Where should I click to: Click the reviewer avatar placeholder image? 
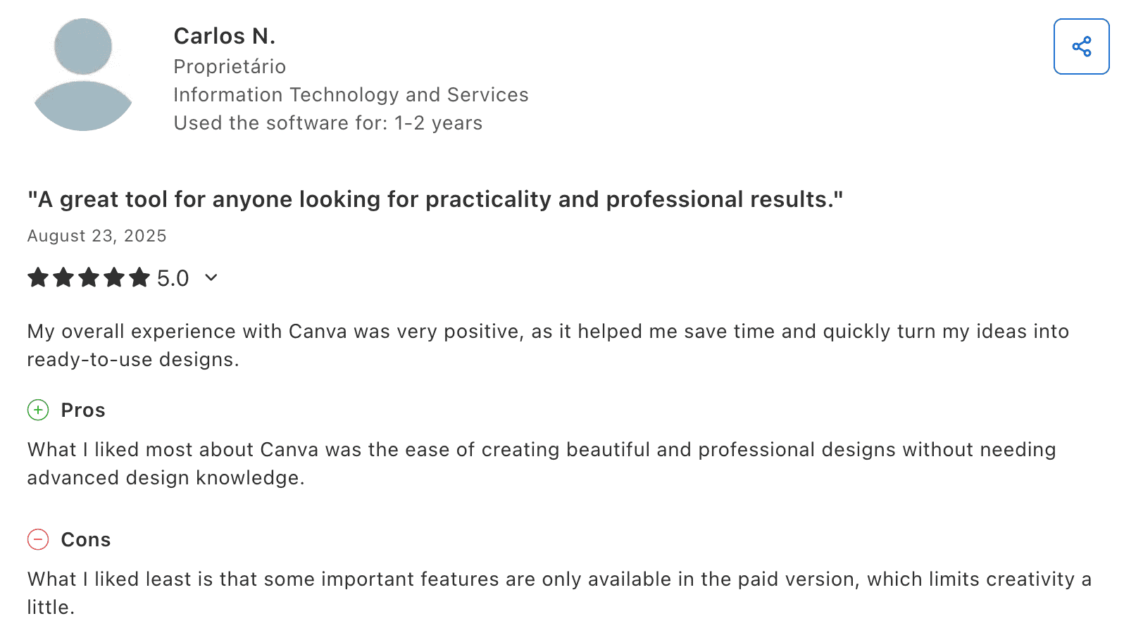click(x=83, y=75)
